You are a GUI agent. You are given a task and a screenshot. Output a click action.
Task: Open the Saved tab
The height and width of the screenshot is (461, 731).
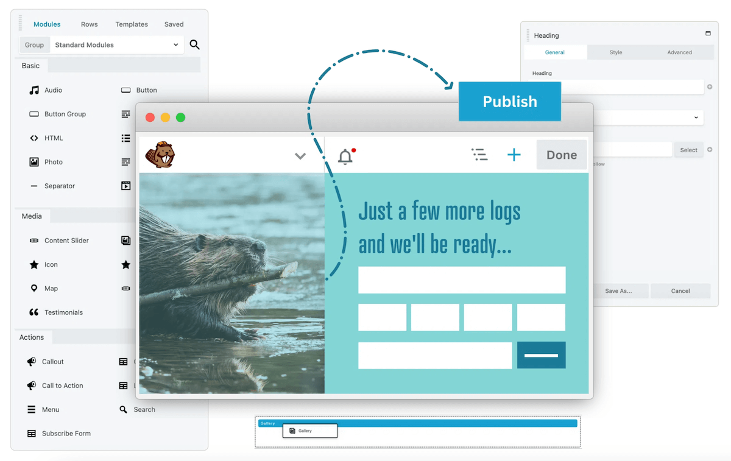[x=174, y=24]
